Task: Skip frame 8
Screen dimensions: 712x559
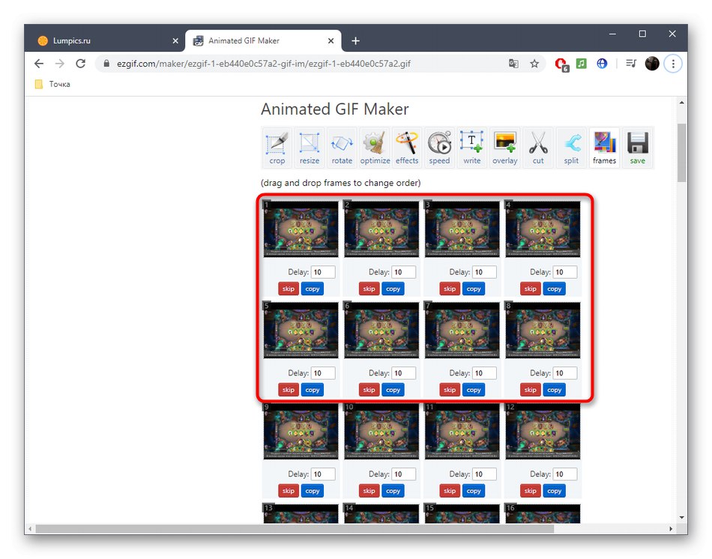Action: click(x=531, y=390)
